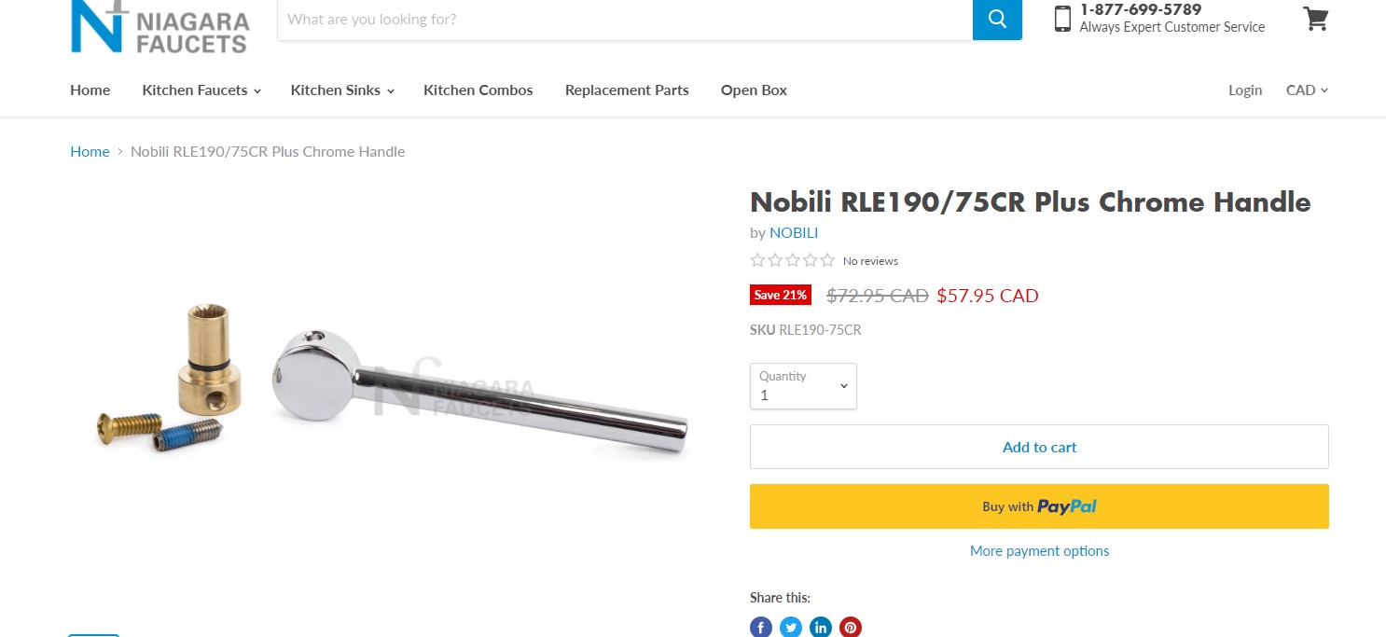
Task: Share on Twitter icon
Action: pyautogui.click(x=791, y=628)
